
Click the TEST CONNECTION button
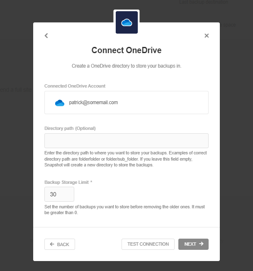click(148, 244)
